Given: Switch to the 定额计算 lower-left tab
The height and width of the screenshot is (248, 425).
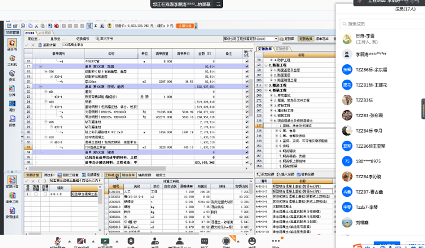Looking at the screenshot, I should coord(32,175).
